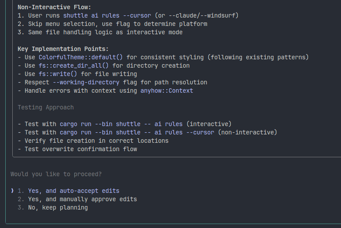Click the "Would you like to proceed?" prompt
Screen dimensions: 341x228
(56, 174)
